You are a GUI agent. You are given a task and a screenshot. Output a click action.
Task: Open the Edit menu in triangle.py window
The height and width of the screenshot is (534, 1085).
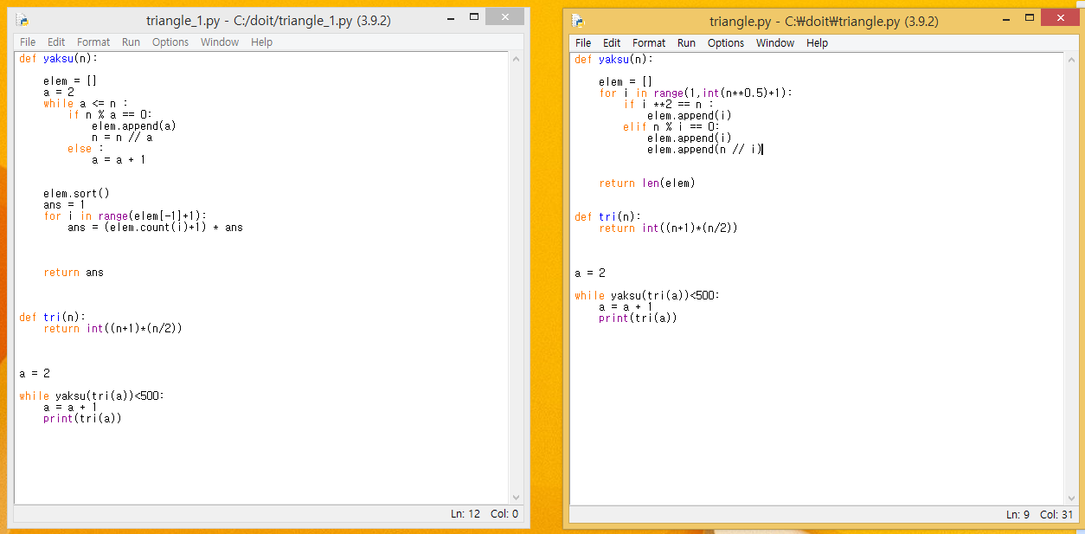click(612, 42)
